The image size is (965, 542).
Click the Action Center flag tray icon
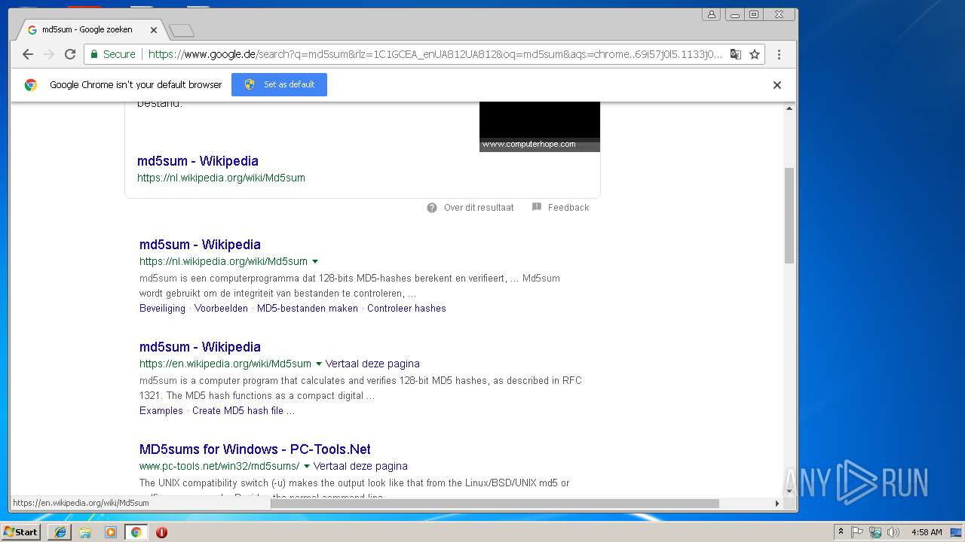pos(857,532)
